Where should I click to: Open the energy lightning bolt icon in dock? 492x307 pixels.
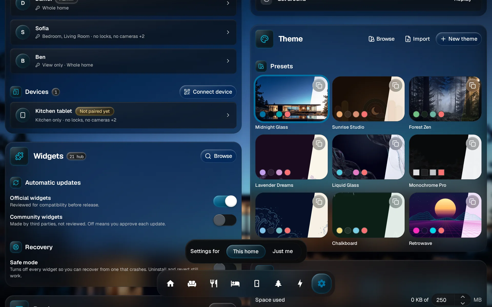tap(300, 283)
